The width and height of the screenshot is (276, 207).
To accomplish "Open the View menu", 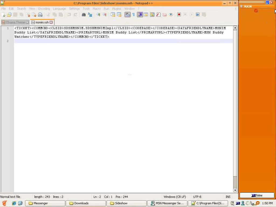I will coord(32,9).
